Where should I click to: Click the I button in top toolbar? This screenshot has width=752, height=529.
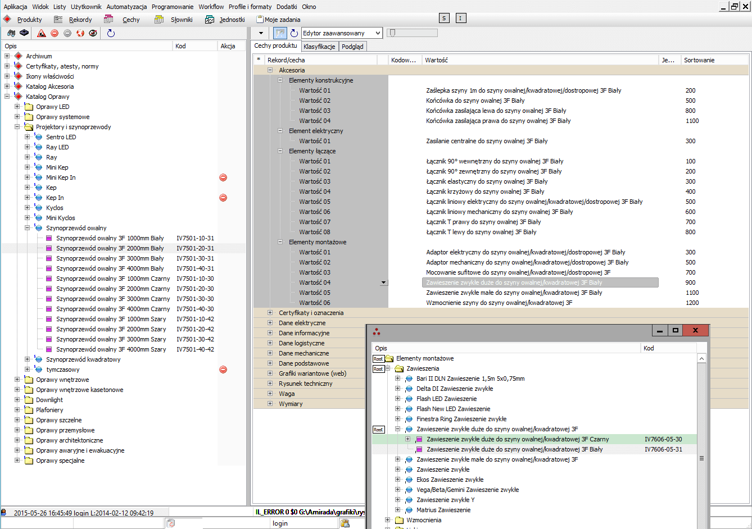[461, 19]
